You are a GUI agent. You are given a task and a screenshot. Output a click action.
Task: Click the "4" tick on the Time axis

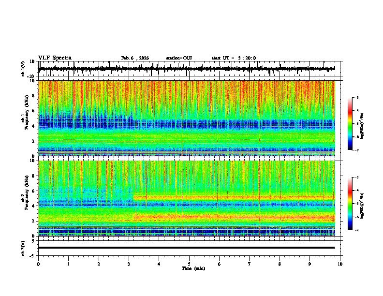pos(159,264)
